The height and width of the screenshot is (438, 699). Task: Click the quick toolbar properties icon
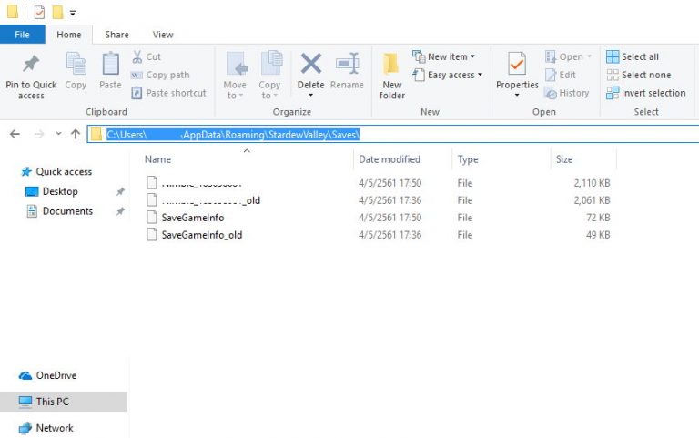point(39,12)
